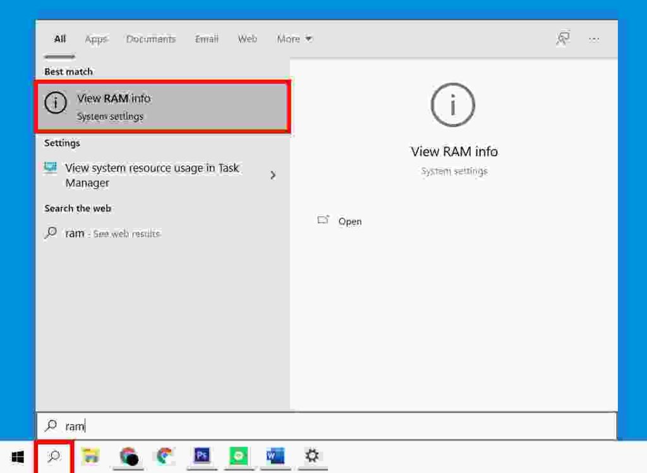Viewport: 647px width, 473px height.
Task: Open Photoshop from the taskbar
Action: 202,456
